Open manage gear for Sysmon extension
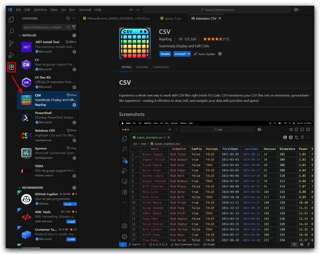The image size is (320, 254). coord(74,158)
